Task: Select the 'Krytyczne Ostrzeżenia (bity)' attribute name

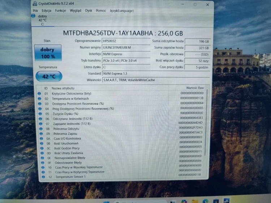Action: point(72,94)
